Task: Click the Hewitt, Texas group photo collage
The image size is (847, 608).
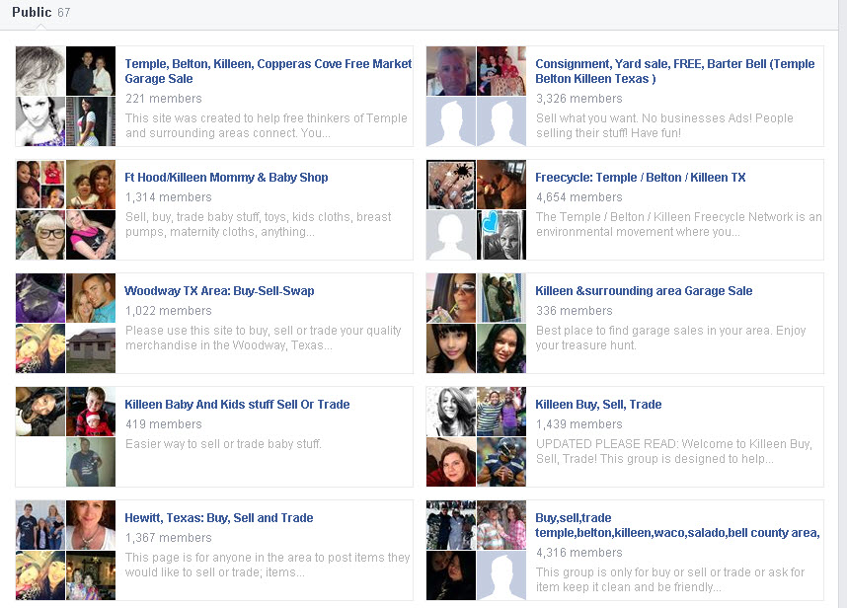Action: tap(65, 550)
